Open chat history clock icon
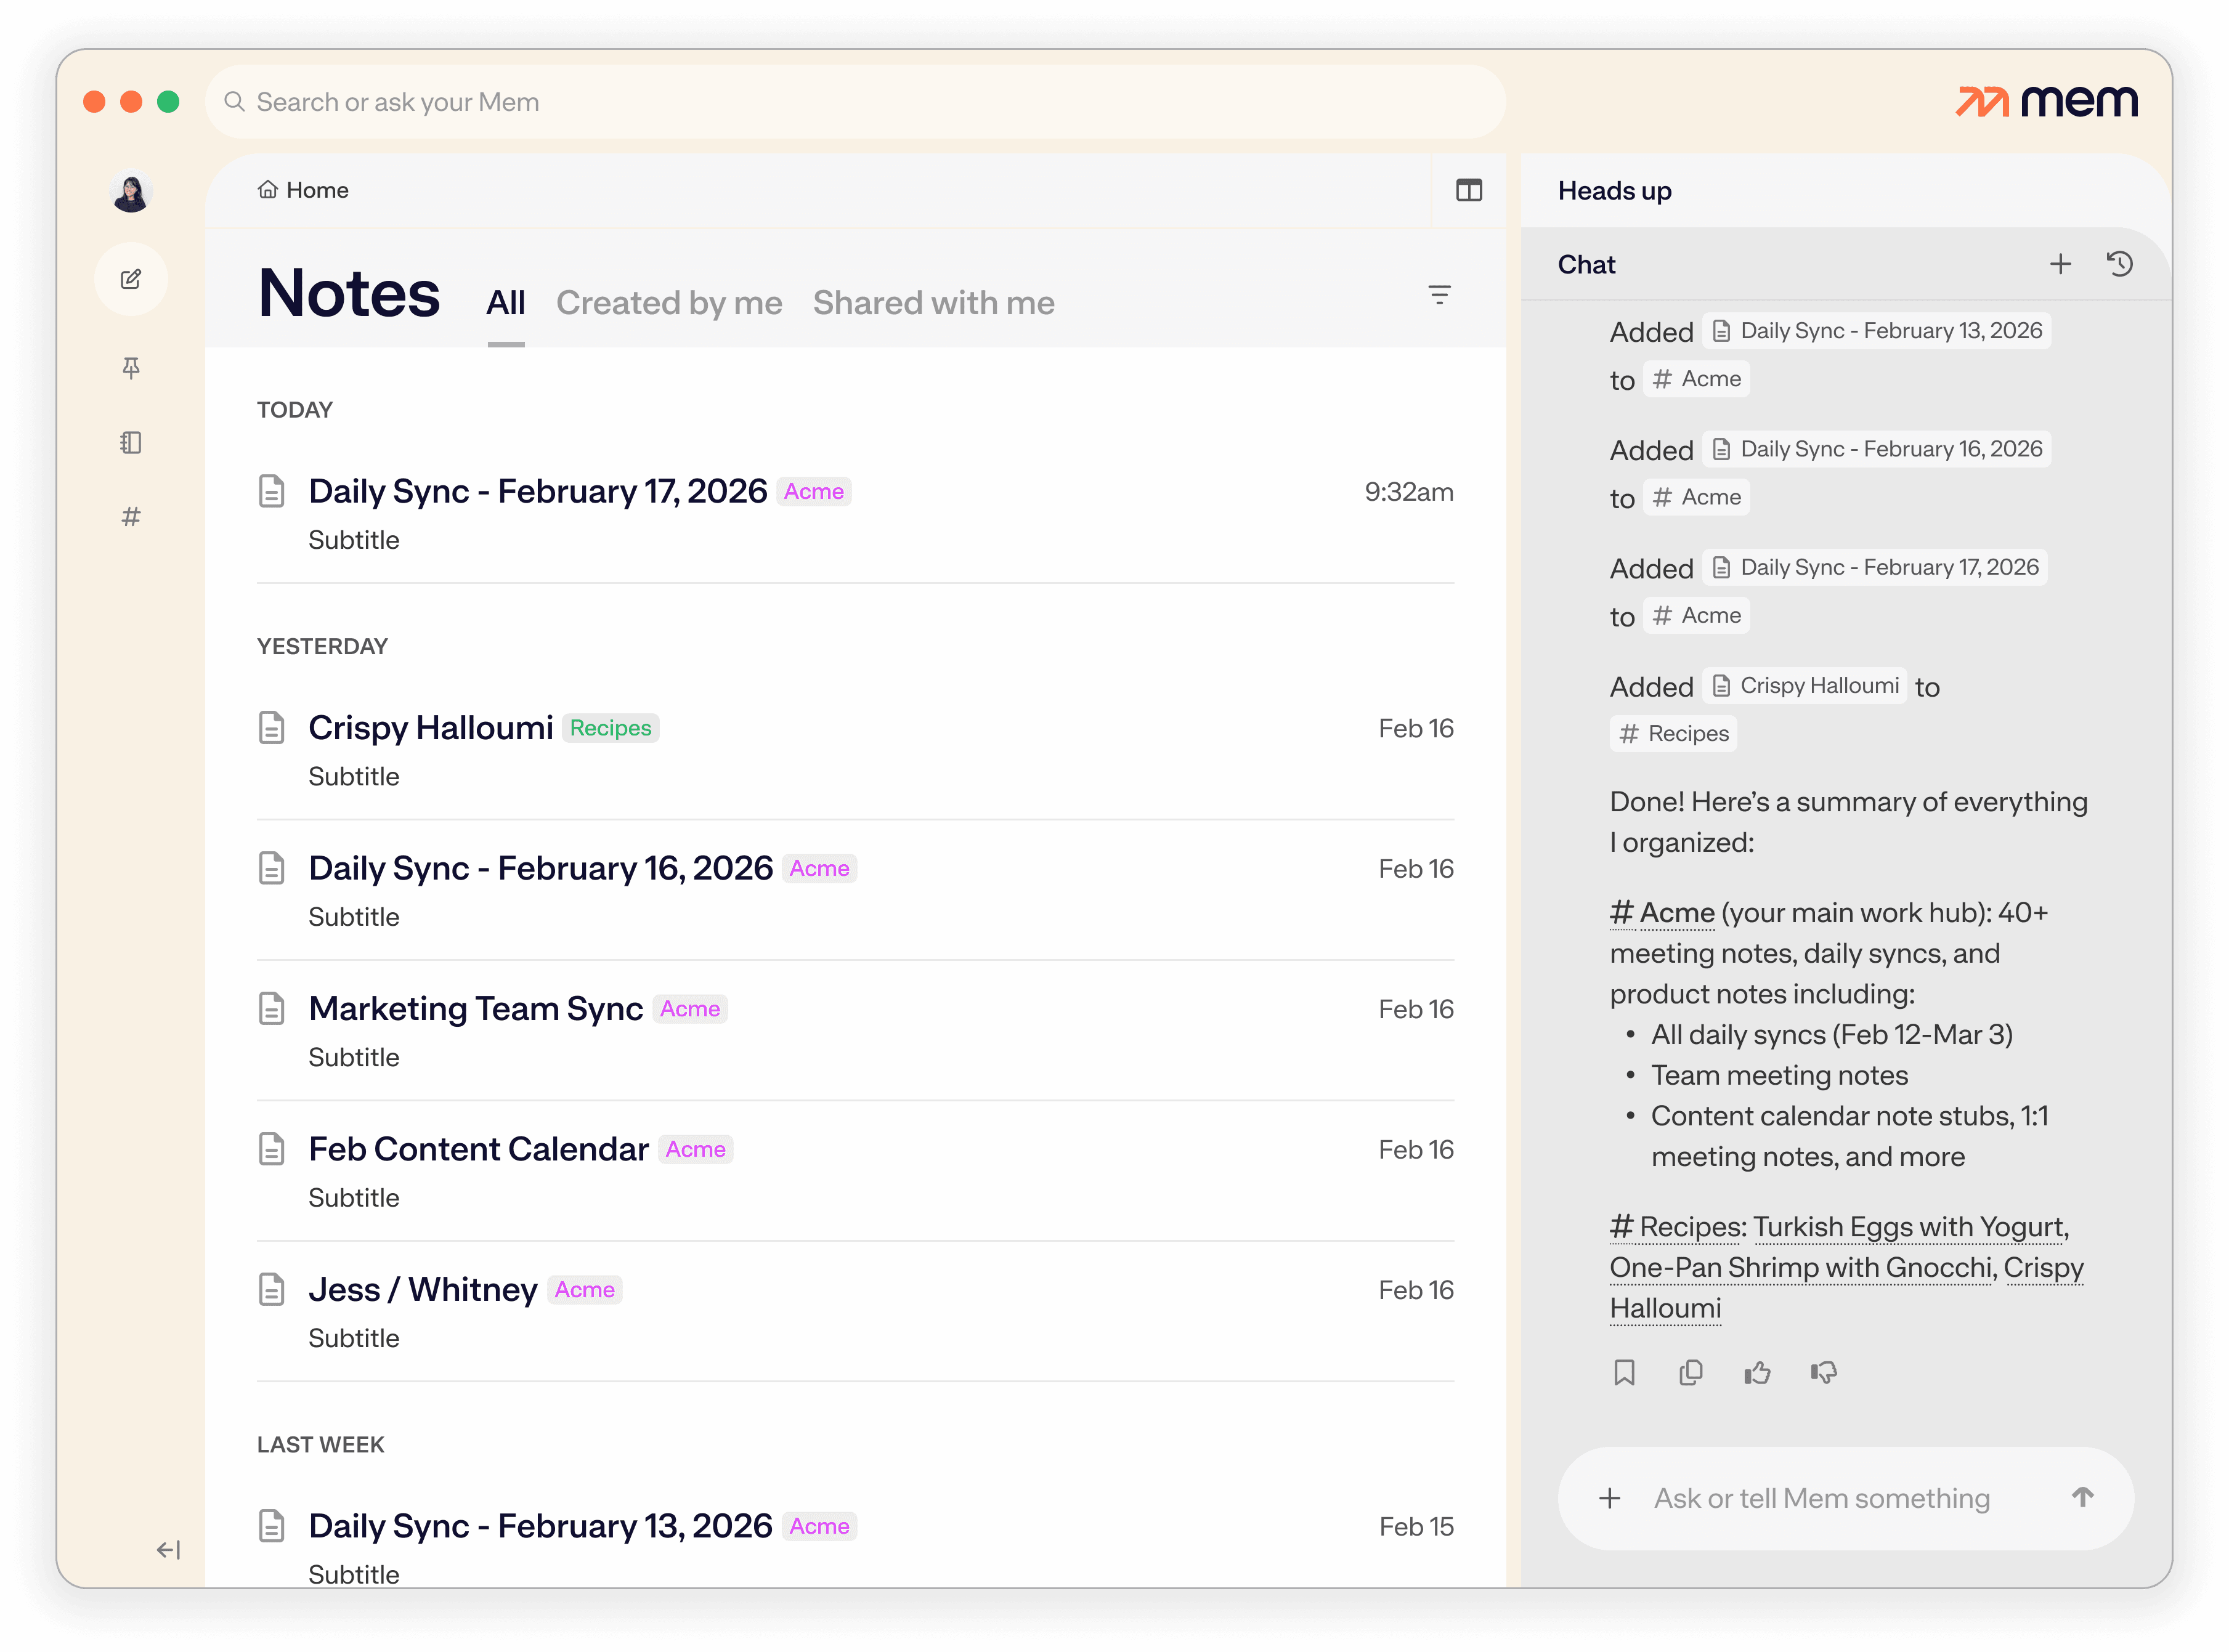Screen dimensions: 2229x1652 [2119, 264]
